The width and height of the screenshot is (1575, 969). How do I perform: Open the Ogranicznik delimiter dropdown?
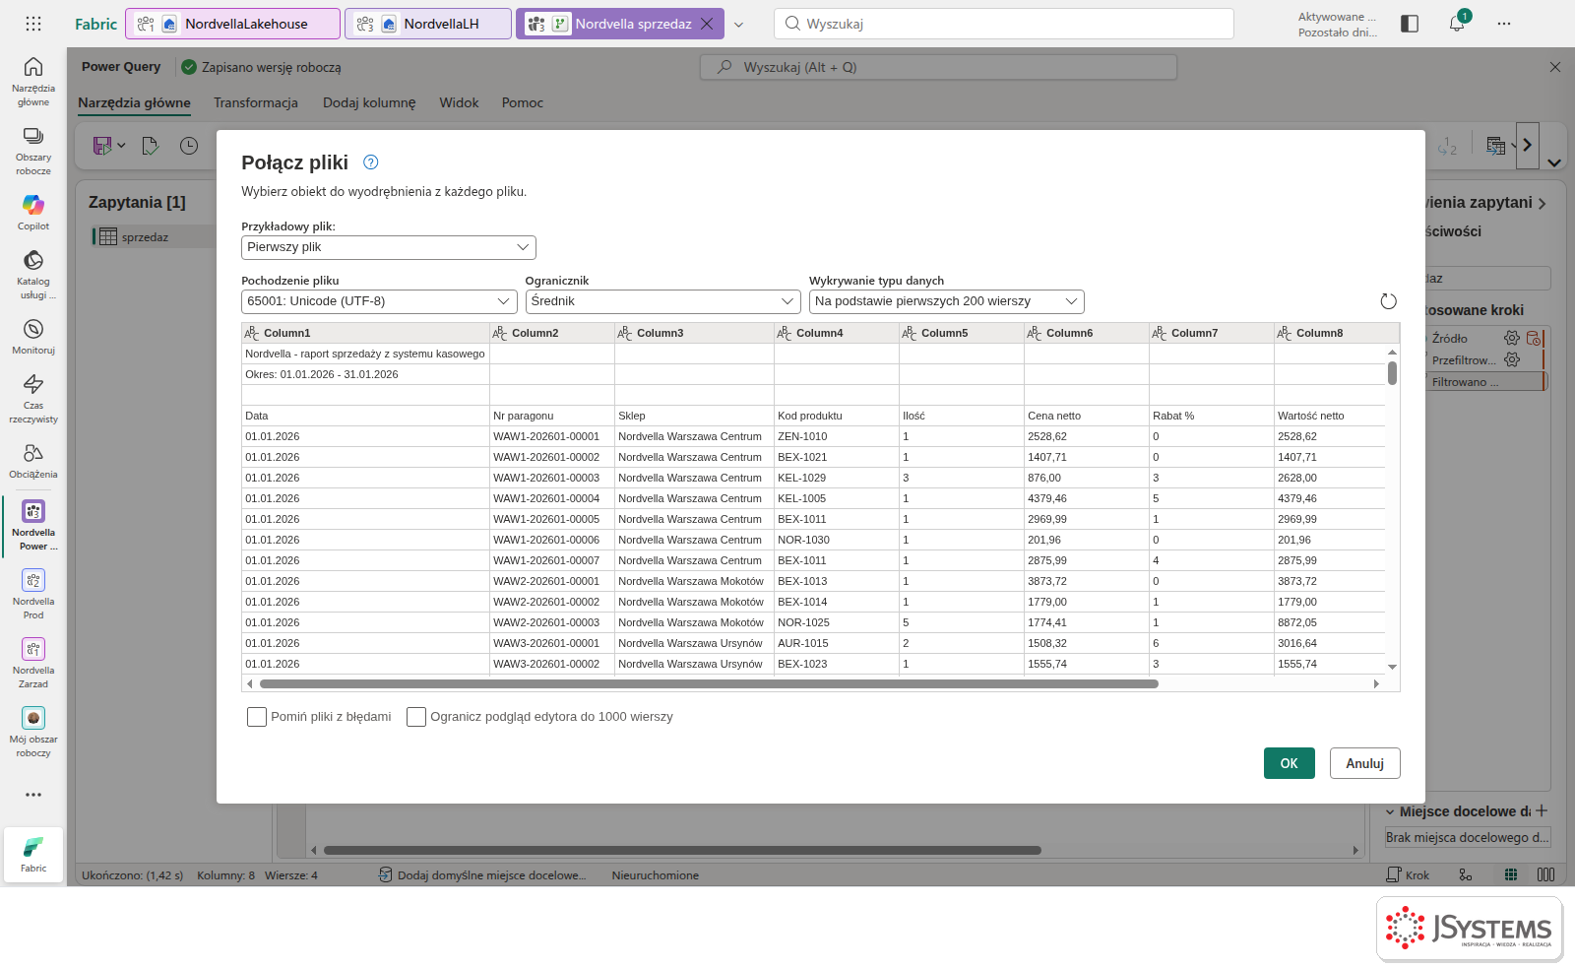click(662, 301)
